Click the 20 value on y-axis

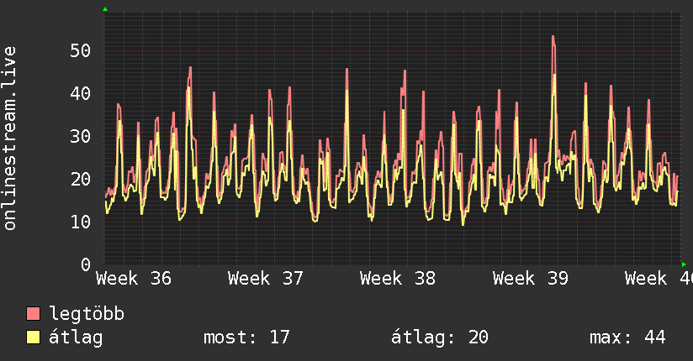[x=81, y=179]
